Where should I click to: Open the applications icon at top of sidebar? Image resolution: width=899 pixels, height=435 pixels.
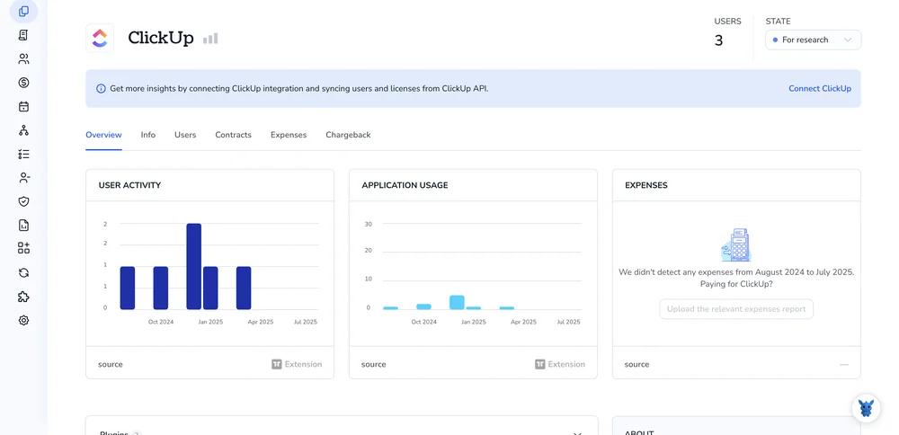(23, 12)
